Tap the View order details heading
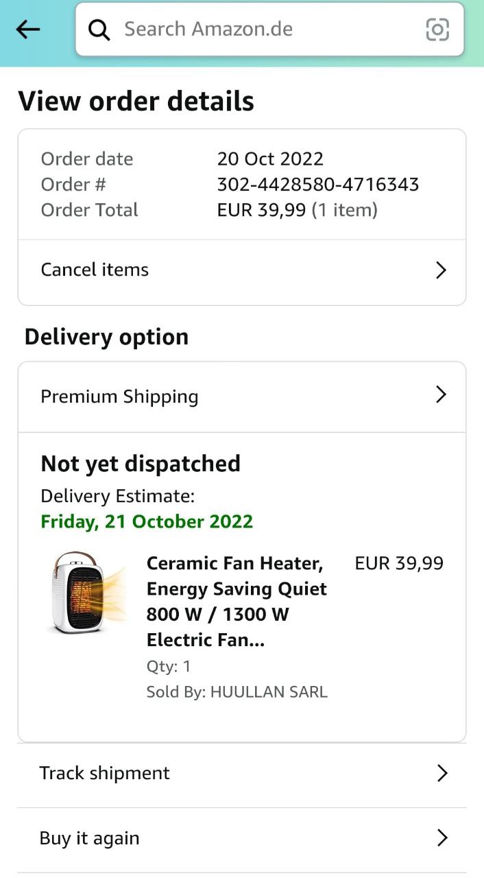The height and width of the screenshot is (878, 484). click(136, 102)
